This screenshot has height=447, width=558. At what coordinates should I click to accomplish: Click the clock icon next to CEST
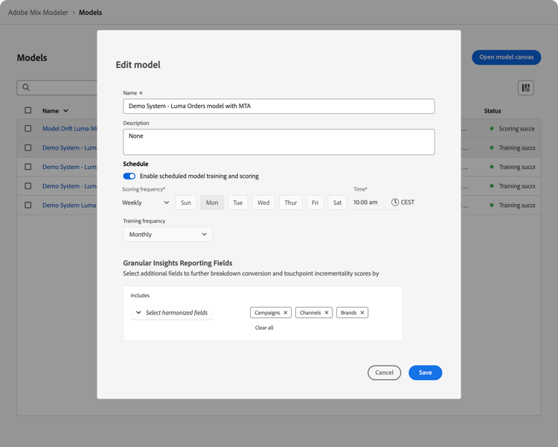394,202
